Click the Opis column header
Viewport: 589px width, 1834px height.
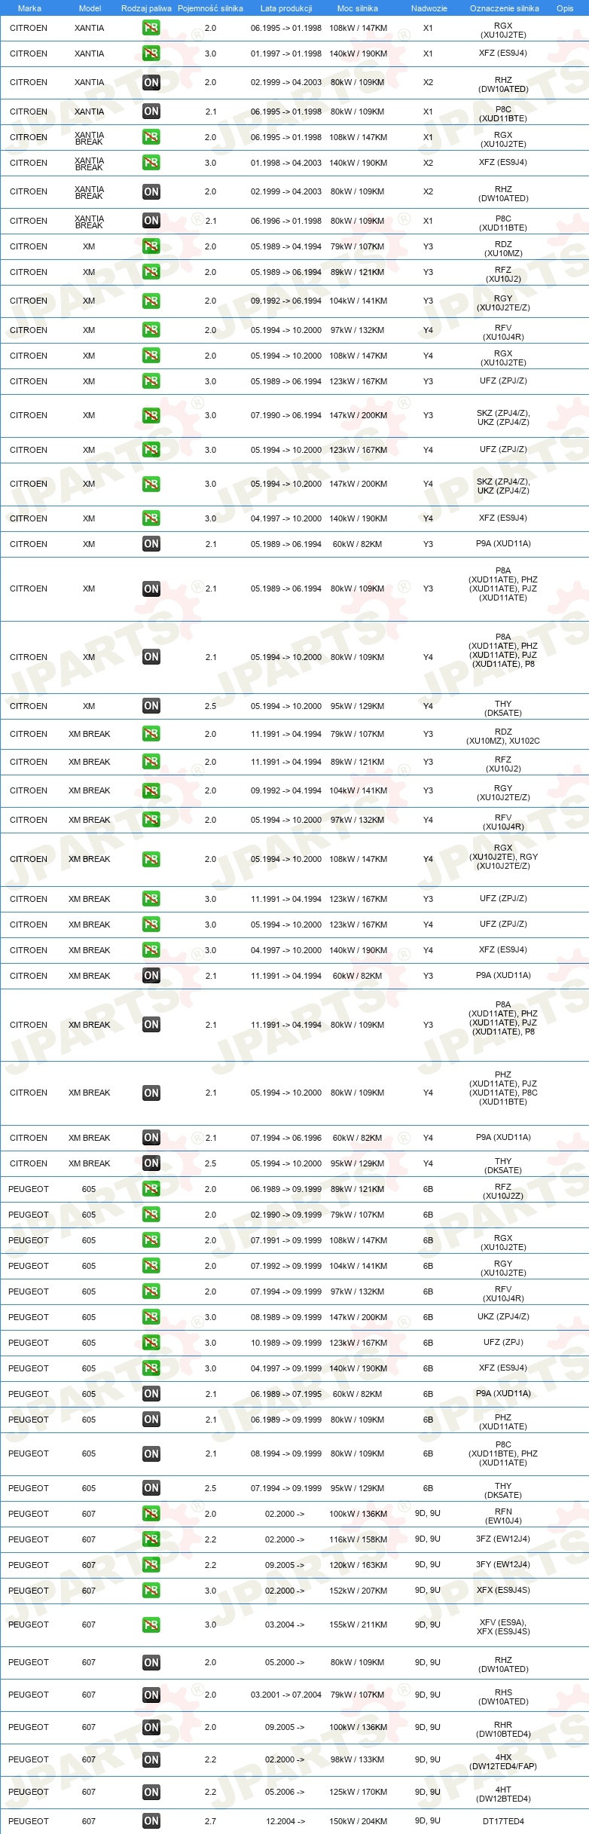coord(565,8)
